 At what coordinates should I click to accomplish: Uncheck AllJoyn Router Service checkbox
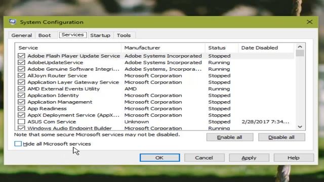(x=21, y=76)
